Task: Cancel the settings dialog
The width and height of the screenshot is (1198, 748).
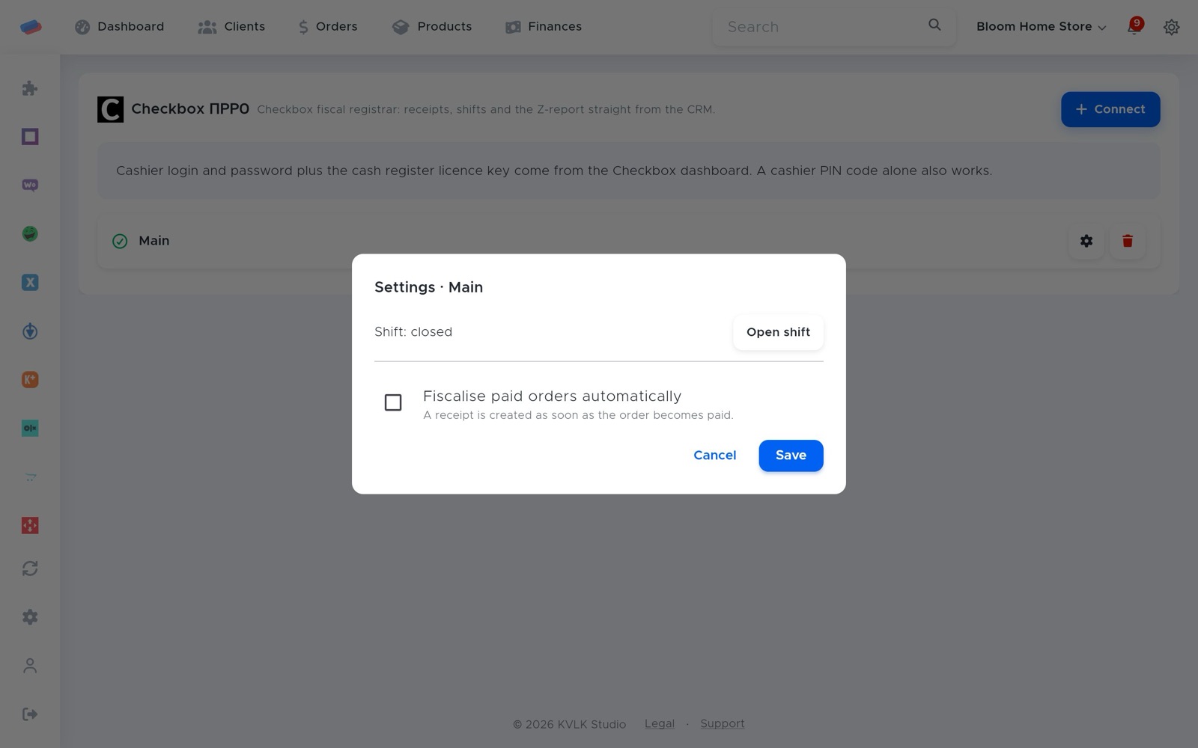Action: coord(715,456)
